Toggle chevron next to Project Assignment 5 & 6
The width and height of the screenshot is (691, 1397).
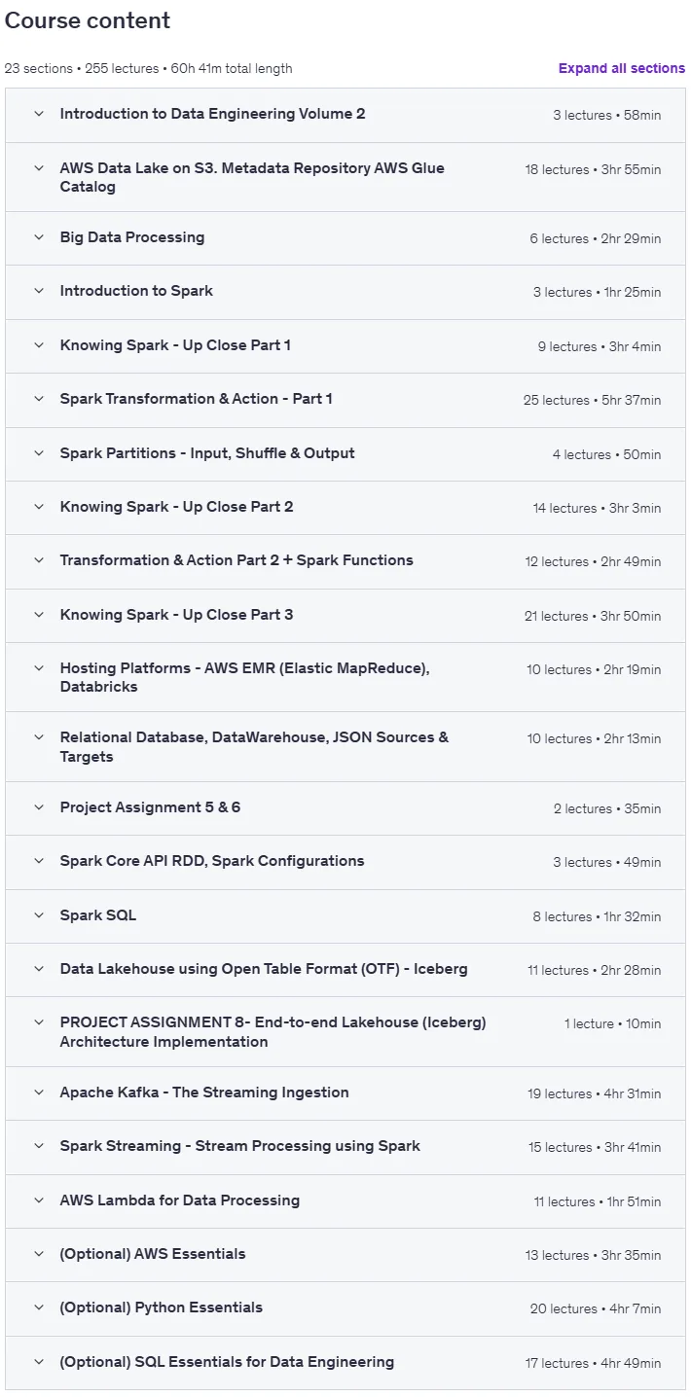click(x=39, y=807)
